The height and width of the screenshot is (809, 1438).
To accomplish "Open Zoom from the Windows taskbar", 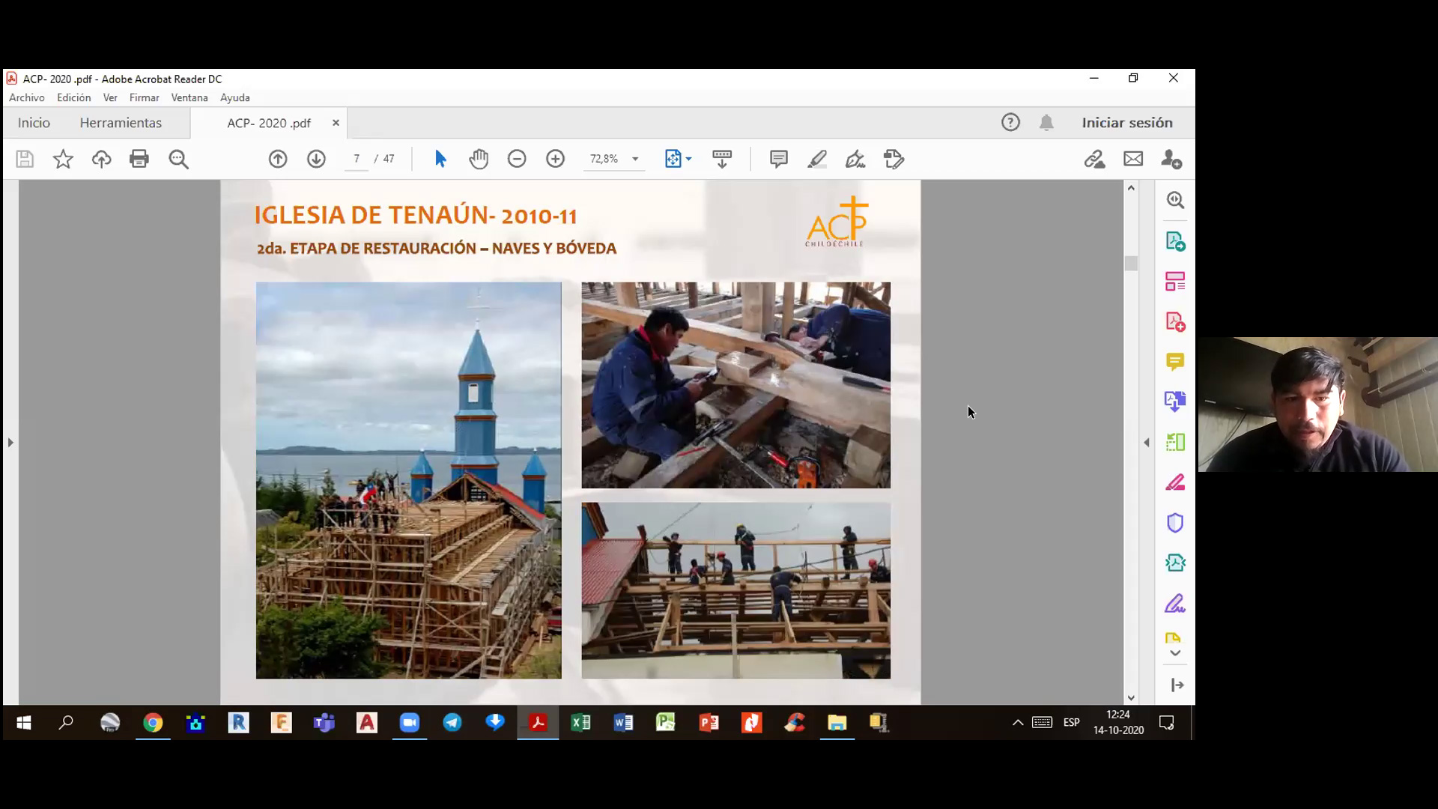I will tap(409, 723).
